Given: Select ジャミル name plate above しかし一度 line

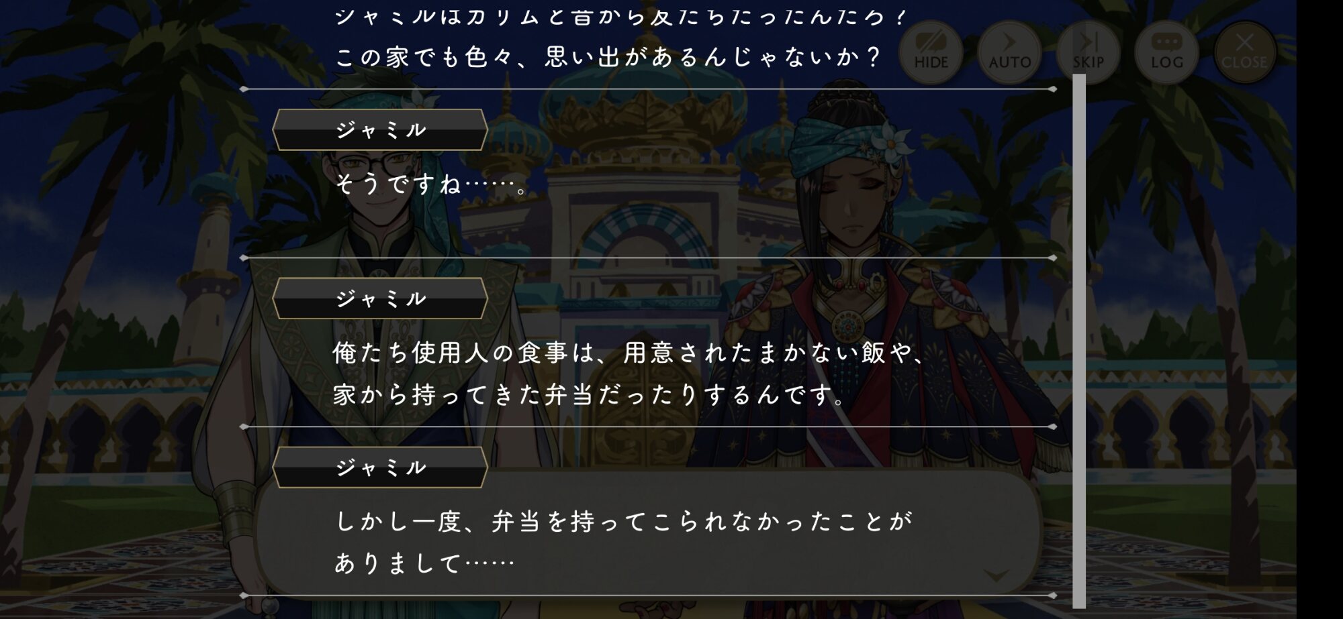Looking at the screenshot, I should 380,467.
